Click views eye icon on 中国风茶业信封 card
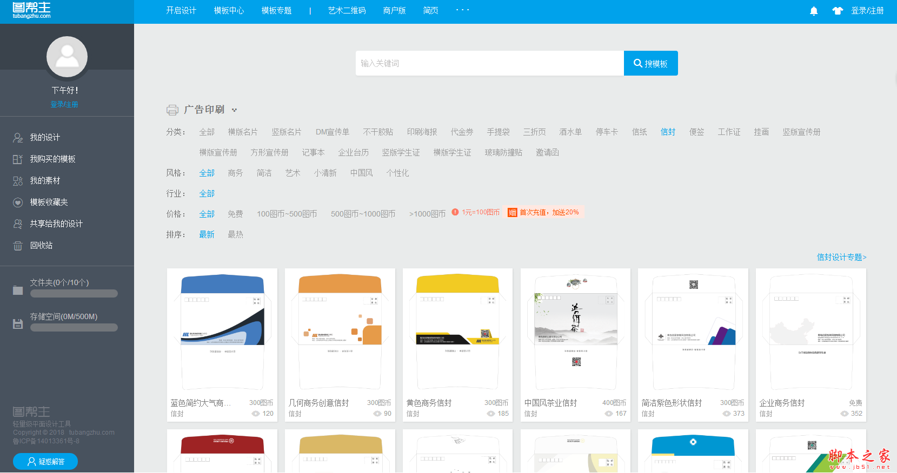 pyautogui.click(x=609, y=414)
